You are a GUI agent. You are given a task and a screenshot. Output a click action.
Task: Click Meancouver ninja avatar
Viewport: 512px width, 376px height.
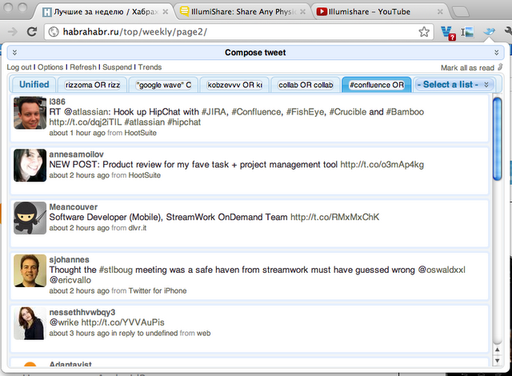click(x=30, y=218)
